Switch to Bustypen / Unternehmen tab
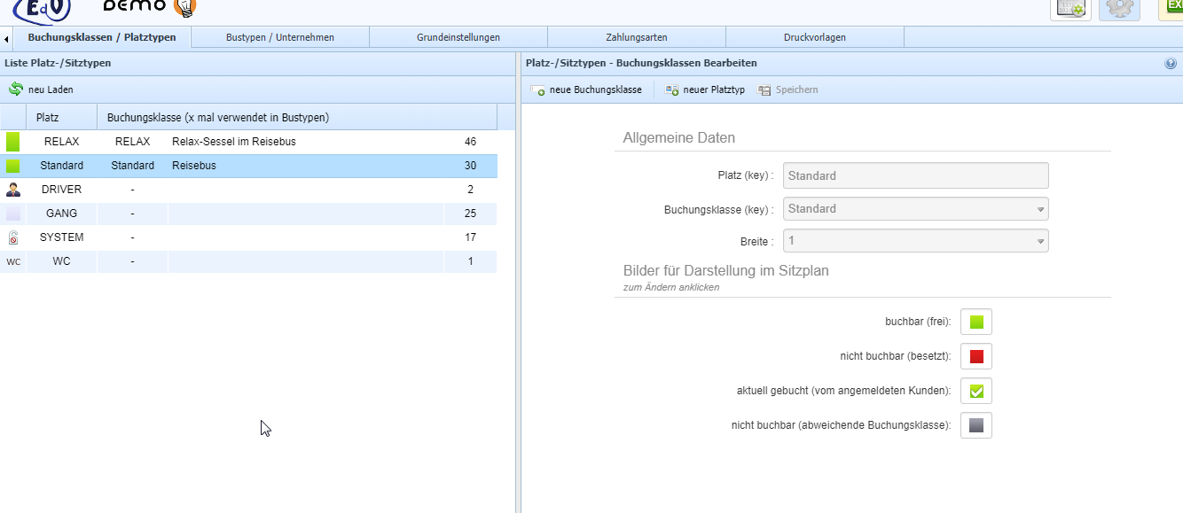The image size is (1183, 513). point(280,37)
